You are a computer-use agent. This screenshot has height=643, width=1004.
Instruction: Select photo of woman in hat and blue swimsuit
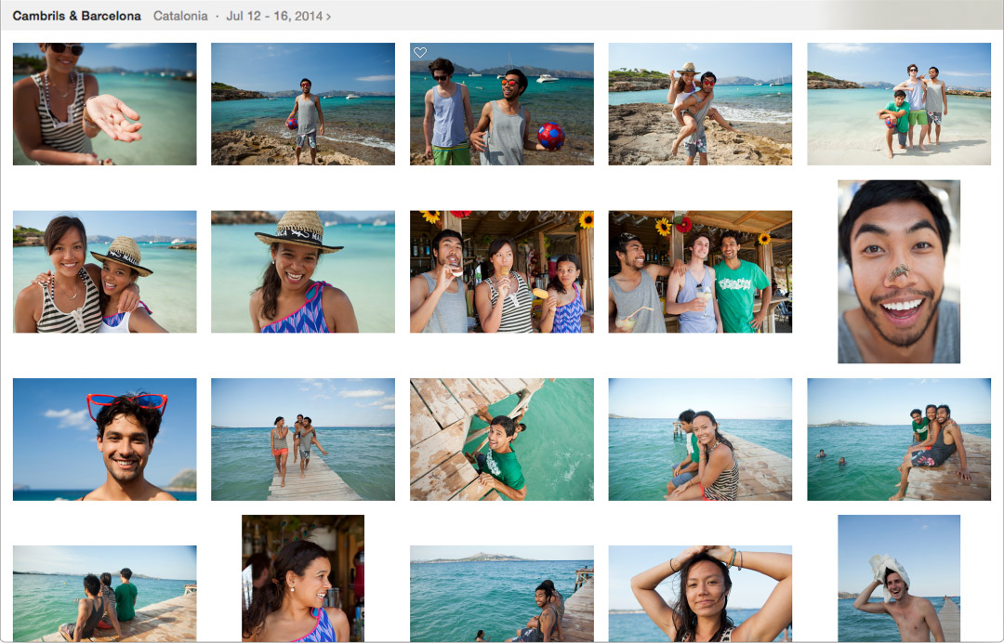[x=303, y=272]
